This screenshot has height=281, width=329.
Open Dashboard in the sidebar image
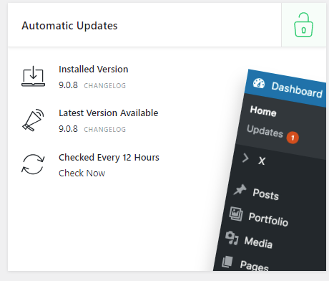tap(297, 90)
